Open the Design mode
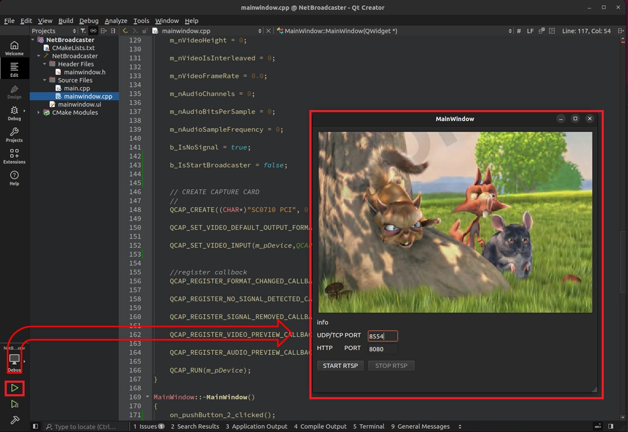 (x=14, y=91)
